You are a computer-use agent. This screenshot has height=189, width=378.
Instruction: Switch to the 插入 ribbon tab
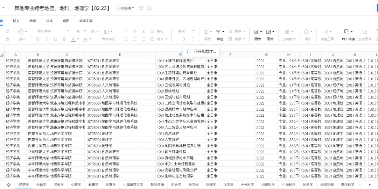[x=16, y=21]
